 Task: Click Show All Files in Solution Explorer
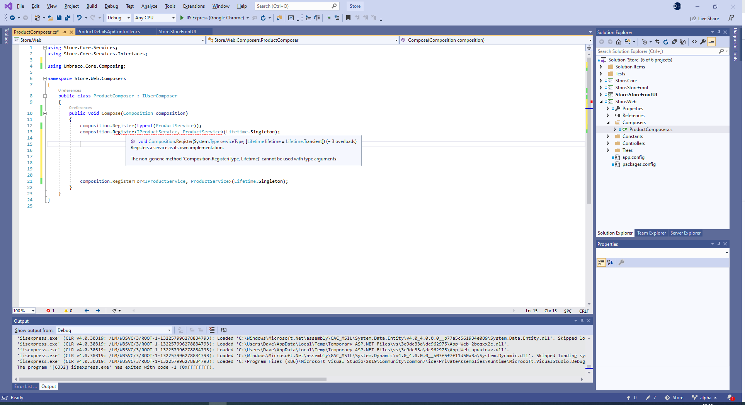[683, 42]
